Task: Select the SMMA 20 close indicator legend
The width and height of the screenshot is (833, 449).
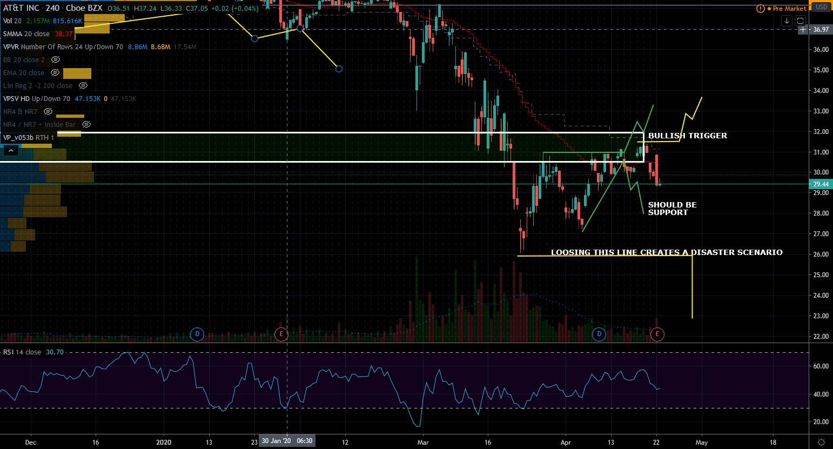Action: 26,34
